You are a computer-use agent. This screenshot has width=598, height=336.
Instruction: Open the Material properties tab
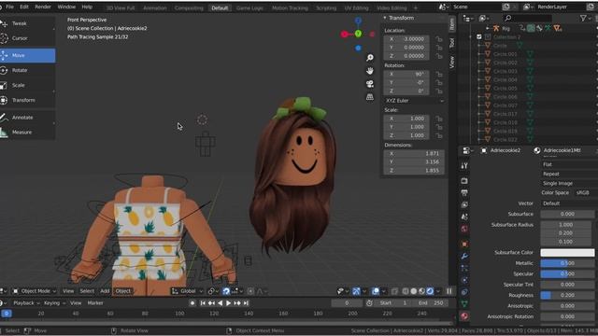pos(464,316)
